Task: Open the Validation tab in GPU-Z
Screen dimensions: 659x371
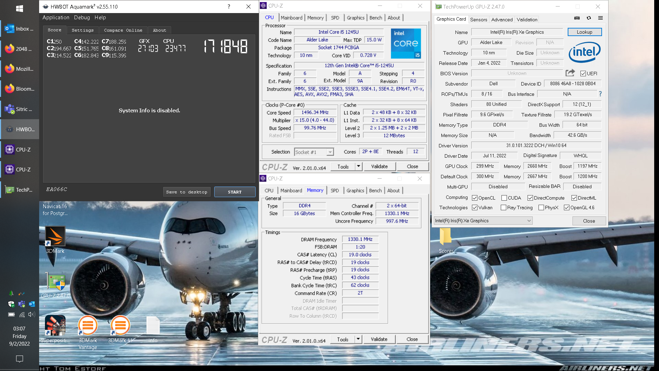Action: (x=527, y=20)
